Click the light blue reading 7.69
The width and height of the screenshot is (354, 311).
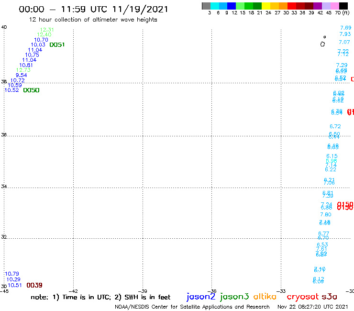(346, 28)
